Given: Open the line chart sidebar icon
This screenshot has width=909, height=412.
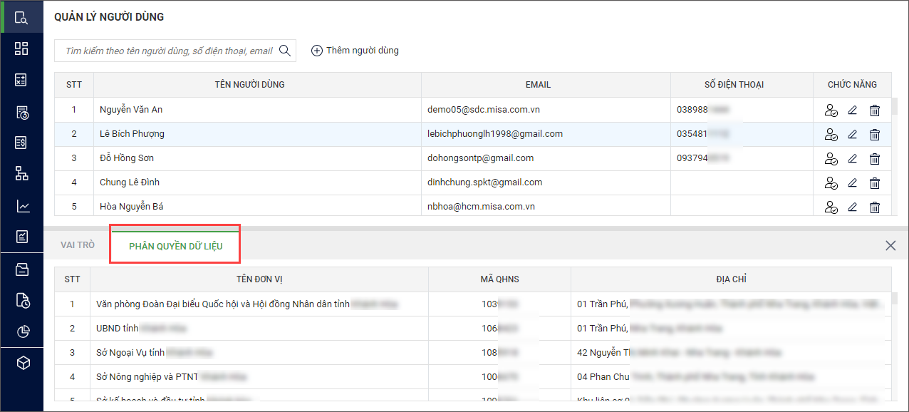Looking at the screenshot, I should 21,206.
